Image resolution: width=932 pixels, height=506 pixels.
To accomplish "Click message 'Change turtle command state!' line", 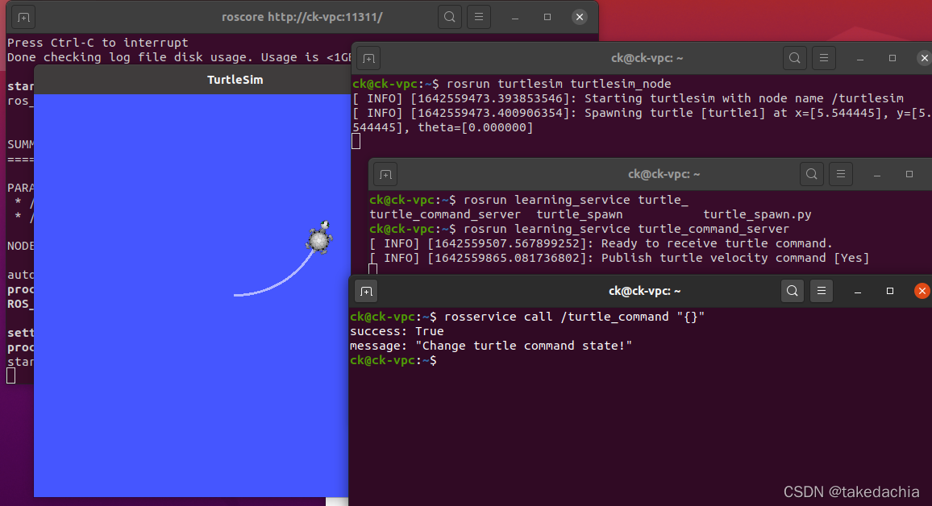I will tap(491, 346).
